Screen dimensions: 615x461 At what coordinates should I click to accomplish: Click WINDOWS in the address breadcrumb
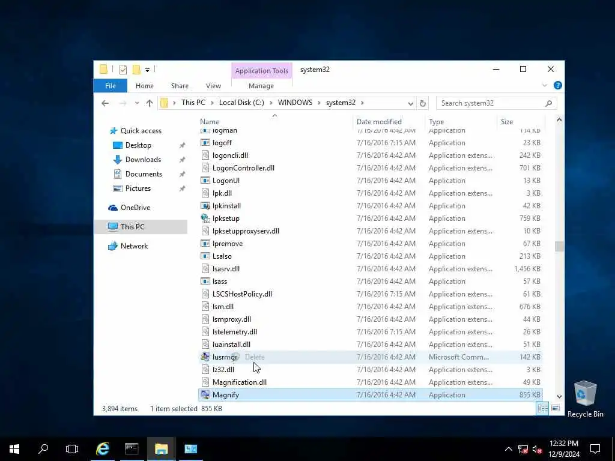[295, 103]
